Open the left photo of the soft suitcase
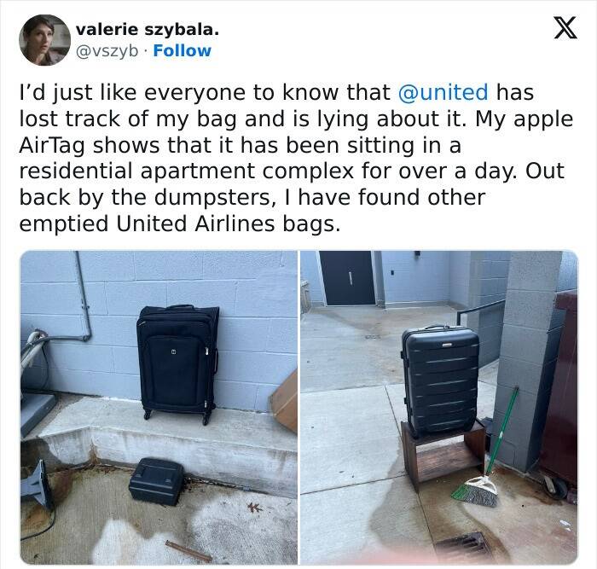 click(159, 407)
